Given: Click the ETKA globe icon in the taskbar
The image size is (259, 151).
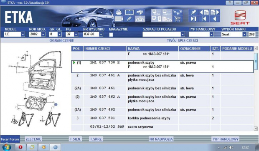Looking at the screenshot, I should (55, 147).
